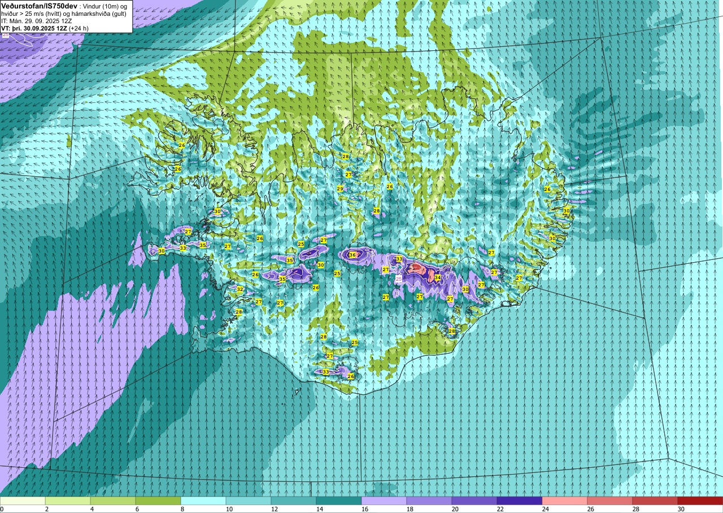723x513 pixels.
Task: Click the 28–30 m/s red legend swatch
Action: (655, 501)
